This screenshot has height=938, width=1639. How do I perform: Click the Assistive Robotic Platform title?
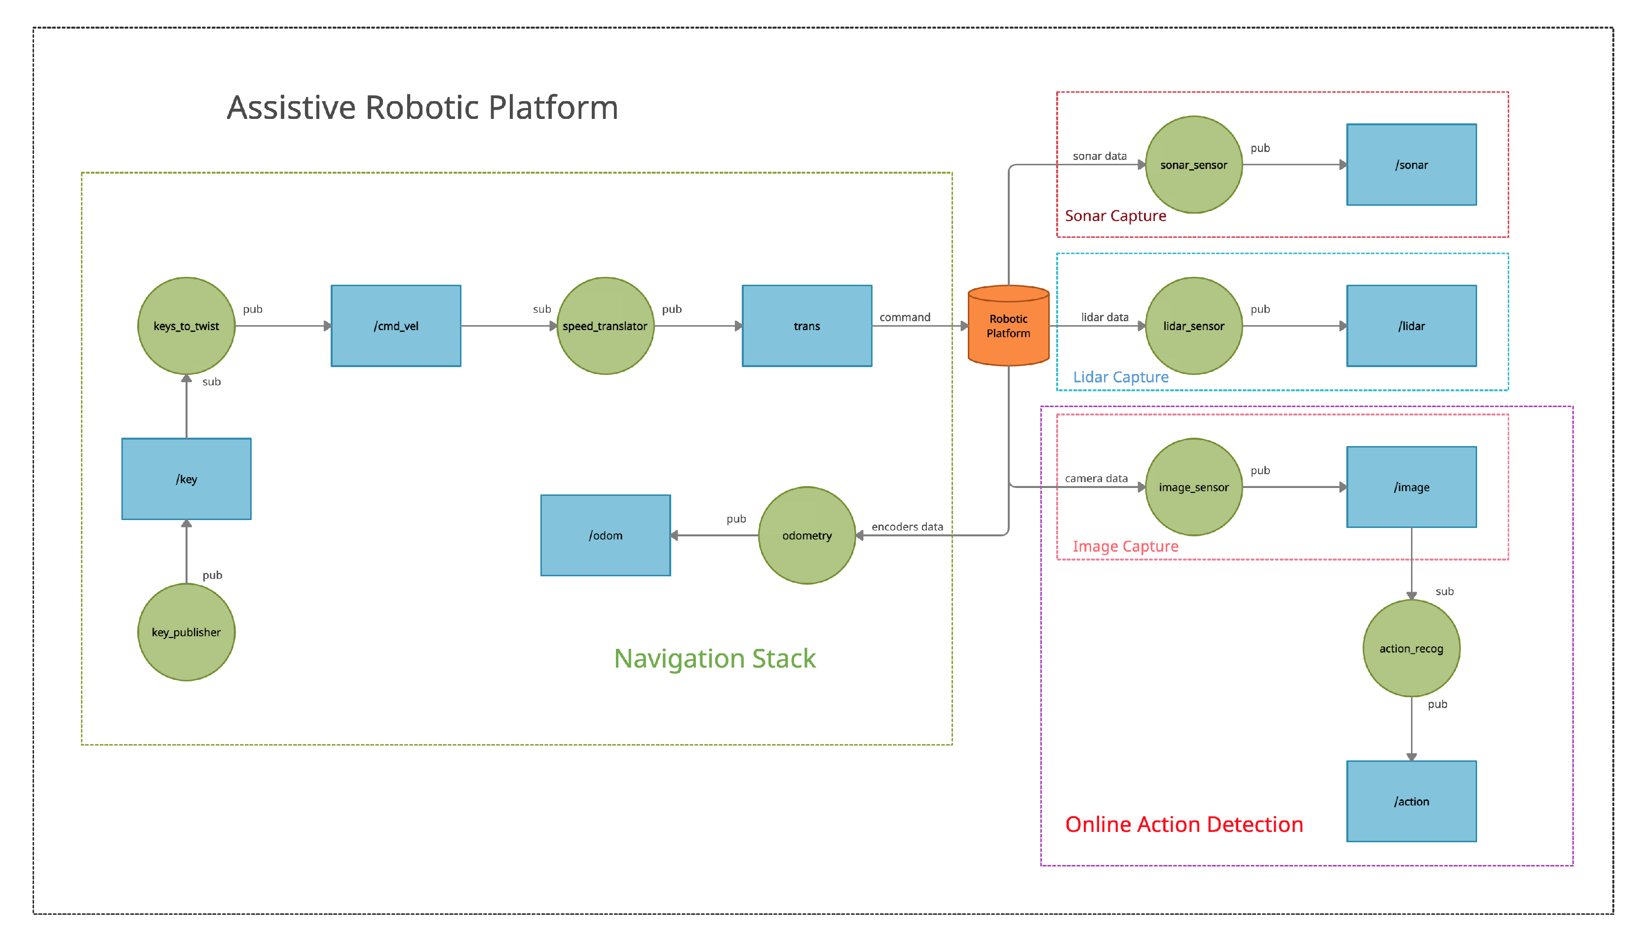coord(422,108)
